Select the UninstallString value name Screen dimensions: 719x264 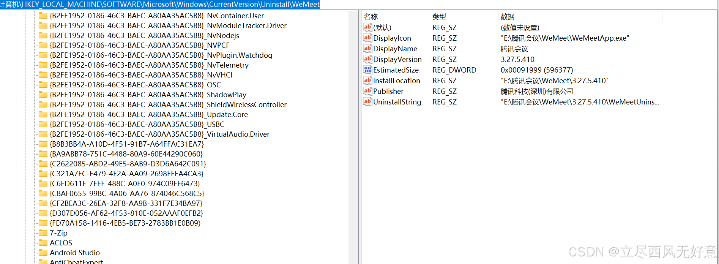pyautogui.click(x=397, y=102)
